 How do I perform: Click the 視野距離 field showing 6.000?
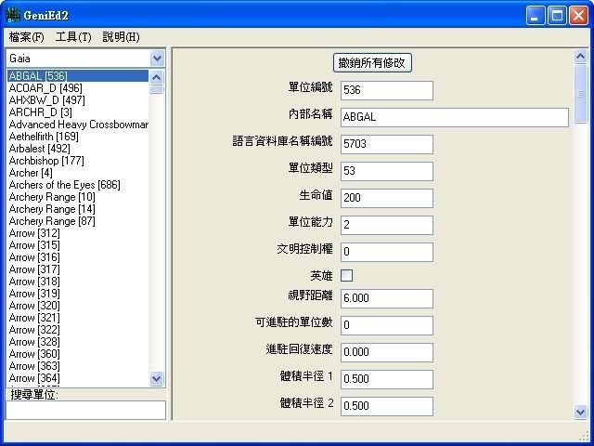387,298
